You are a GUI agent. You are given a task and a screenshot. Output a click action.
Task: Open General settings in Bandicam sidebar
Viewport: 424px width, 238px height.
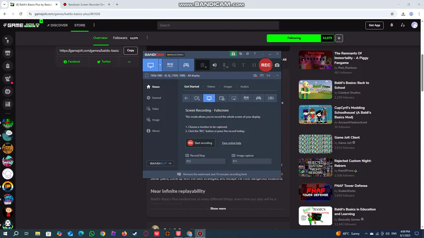click(x=154, y=98)
